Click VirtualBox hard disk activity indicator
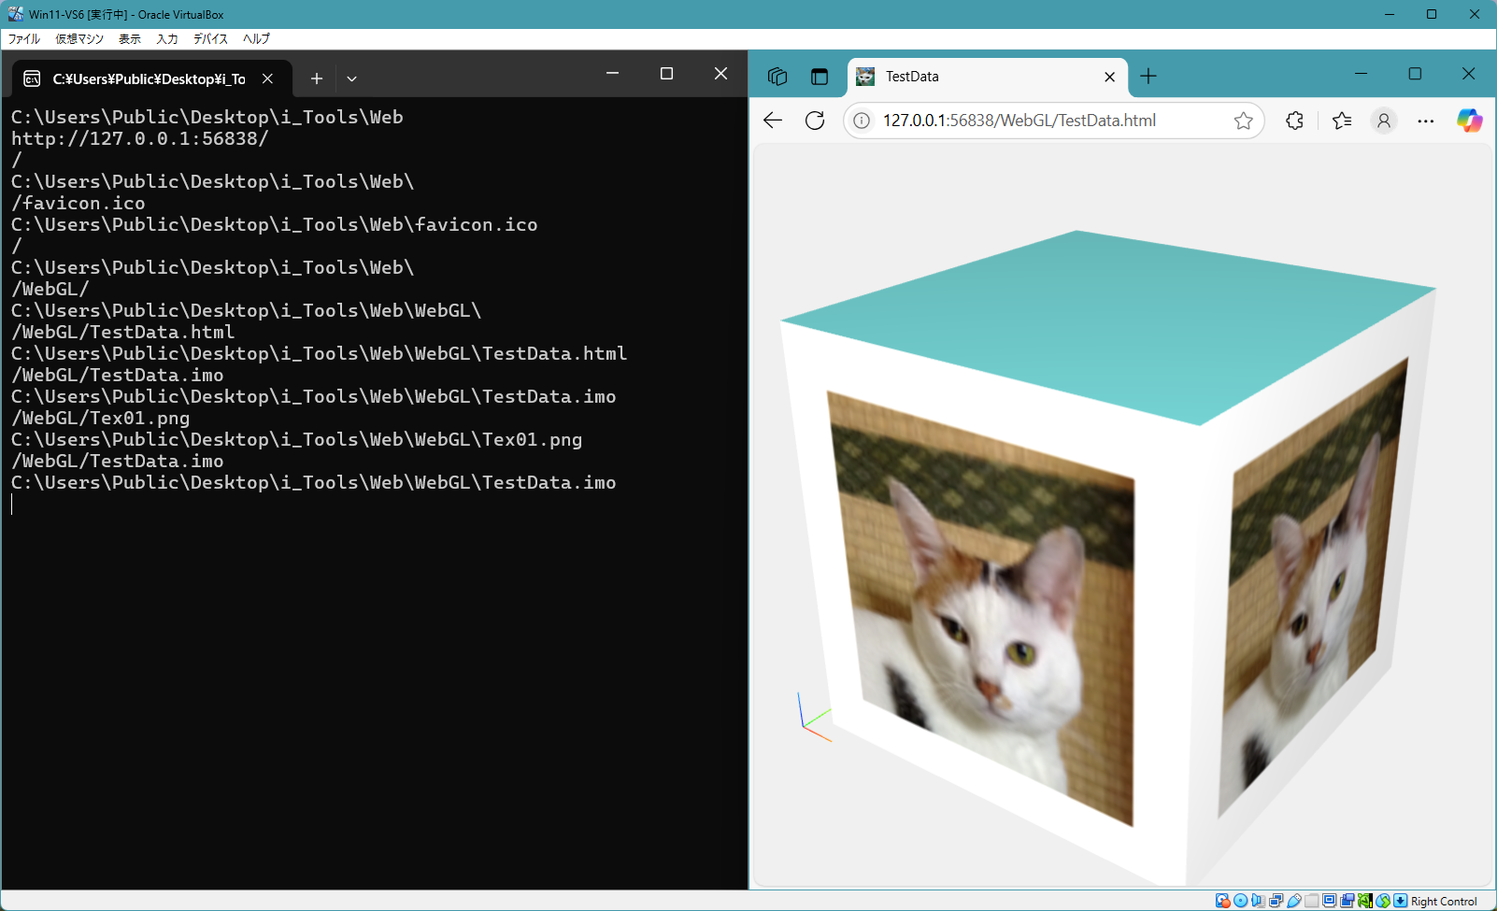 [x=1222, y=901]
